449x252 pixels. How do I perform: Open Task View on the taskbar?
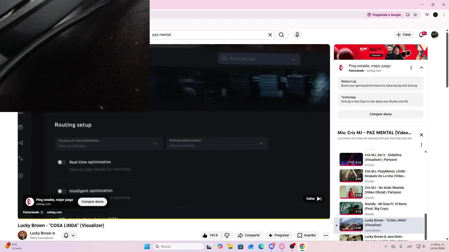[x=209, y=246]
